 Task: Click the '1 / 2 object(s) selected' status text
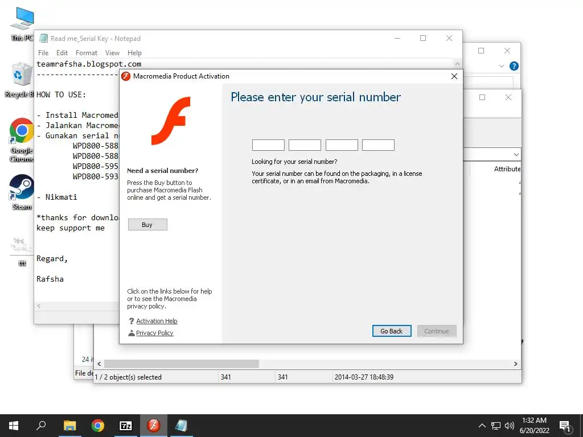pyautogui.click(x=128, y=377)
